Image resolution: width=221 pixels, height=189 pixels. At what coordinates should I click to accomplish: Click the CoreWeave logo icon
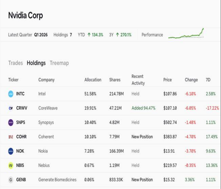[11, 108]
